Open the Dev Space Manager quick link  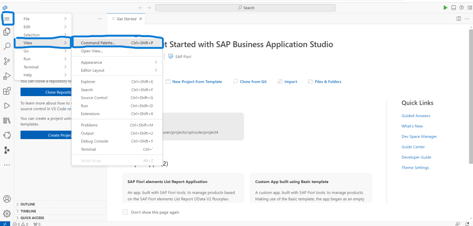pos(419,137)
